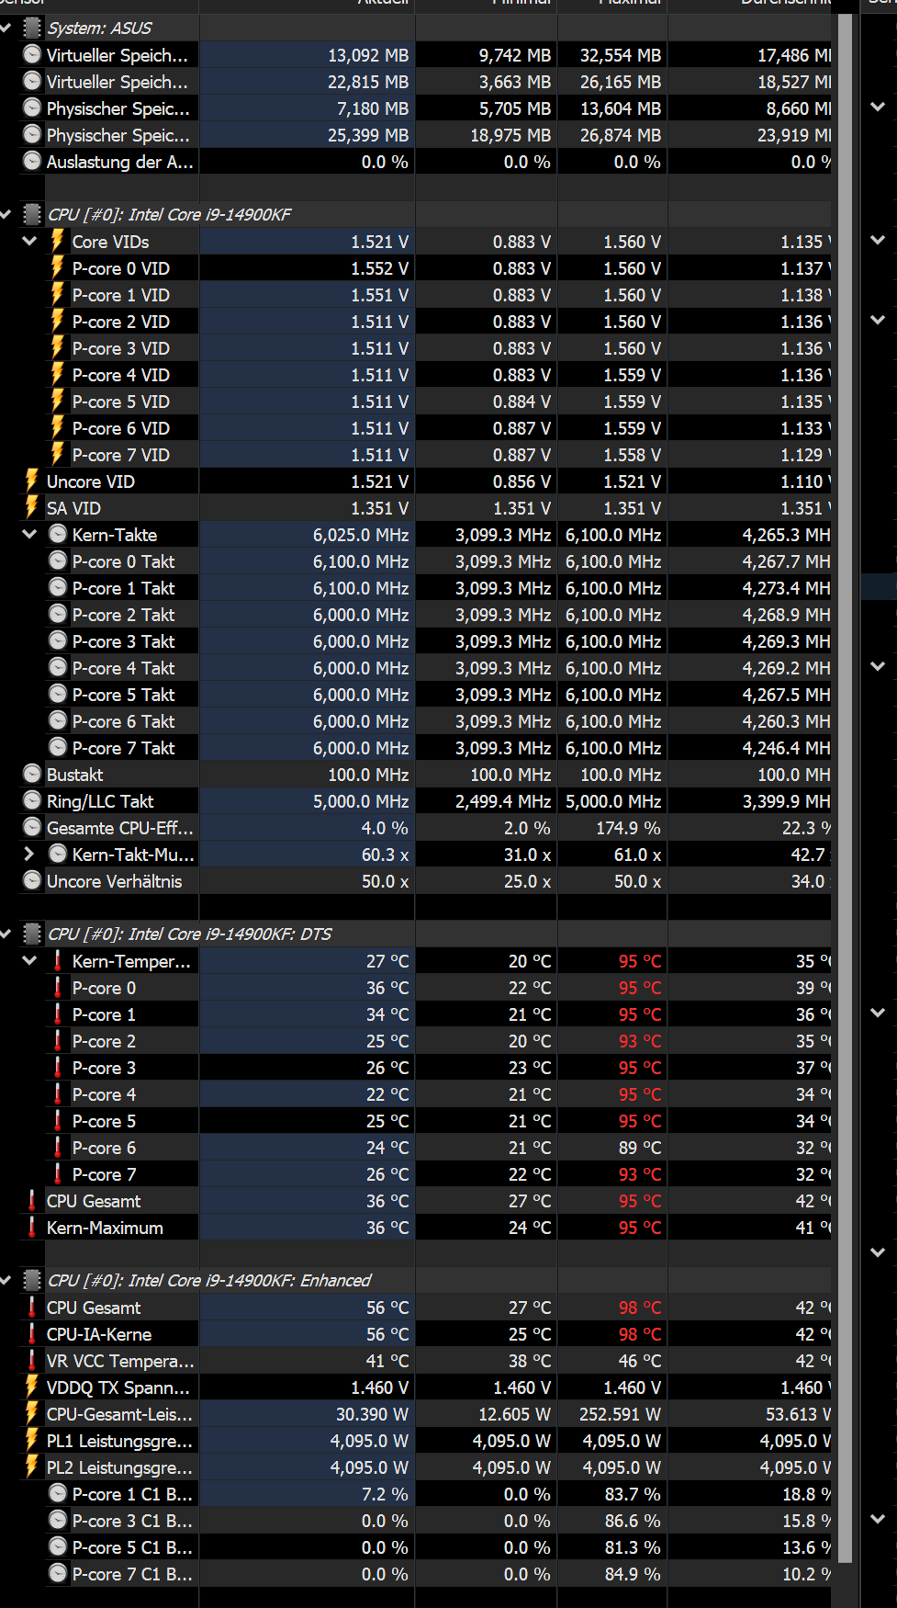Click the 252.591 W maximum package power

click(620, 1414)
